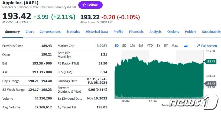Click the 193.42 current price marker on chart
221x113 pixels.
click(x=210, y=62)
